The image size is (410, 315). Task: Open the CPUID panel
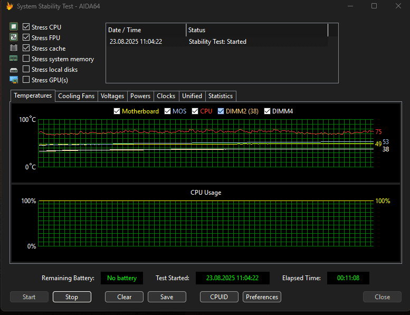point(219,297)
